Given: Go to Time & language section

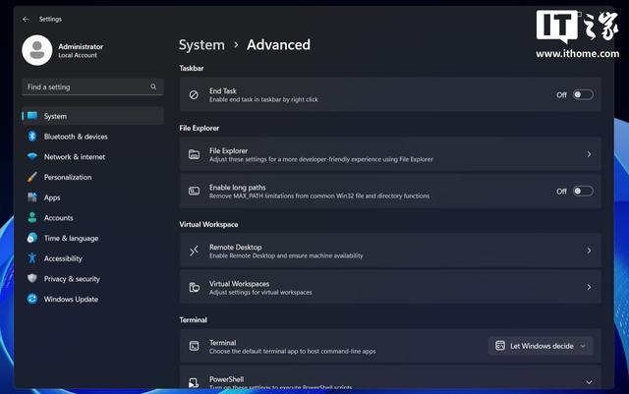Looking at the screenshot, I should [71, 239].
